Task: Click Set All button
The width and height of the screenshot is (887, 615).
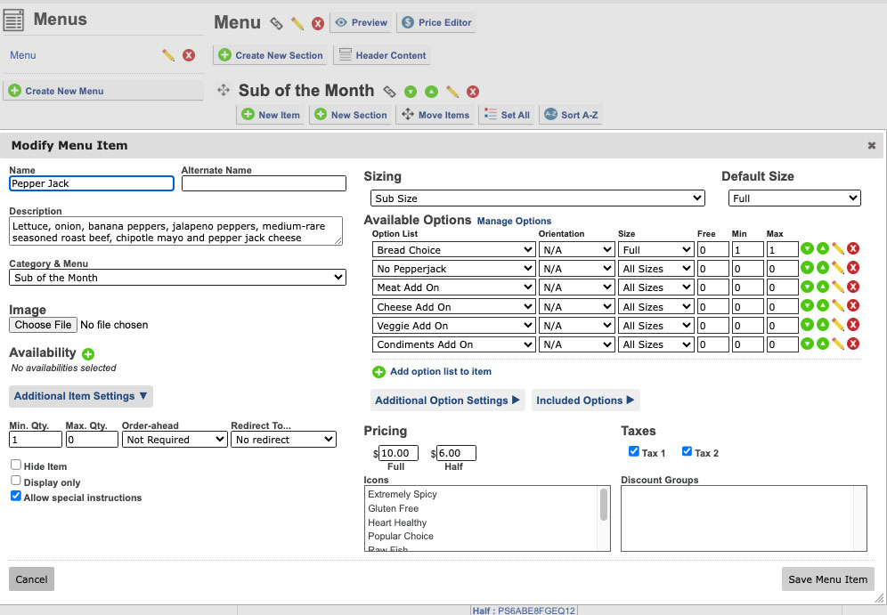Action: coord(507,115)
